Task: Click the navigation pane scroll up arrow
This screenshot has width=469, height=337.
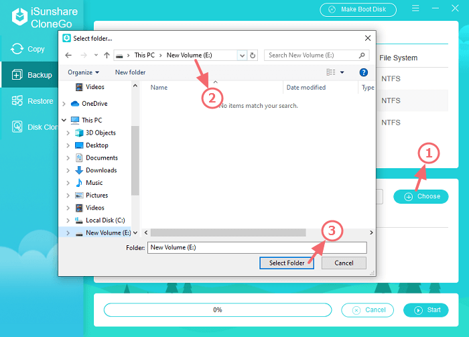Action: [x=135, y=86]
